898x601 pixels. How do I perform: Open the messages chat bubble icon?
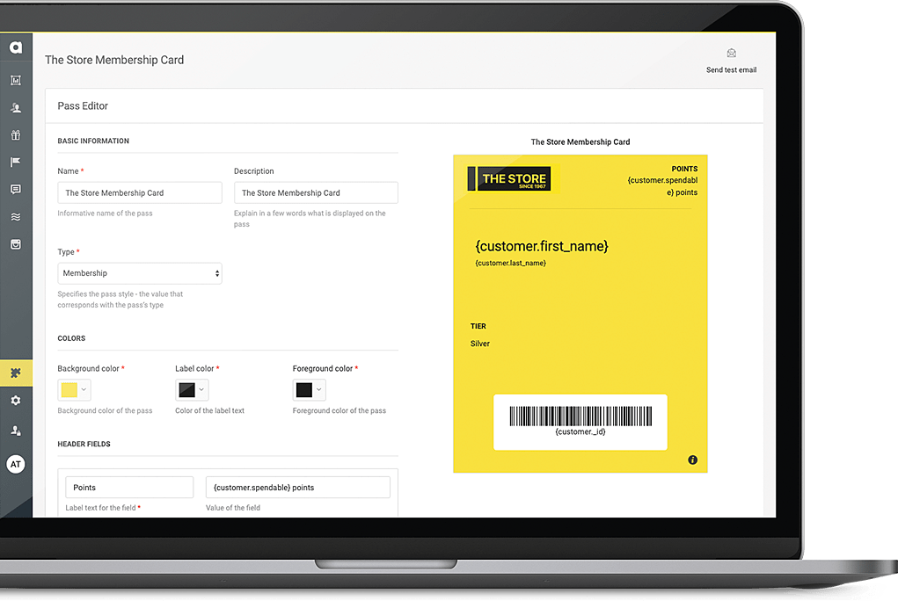(x=16, y=190)
